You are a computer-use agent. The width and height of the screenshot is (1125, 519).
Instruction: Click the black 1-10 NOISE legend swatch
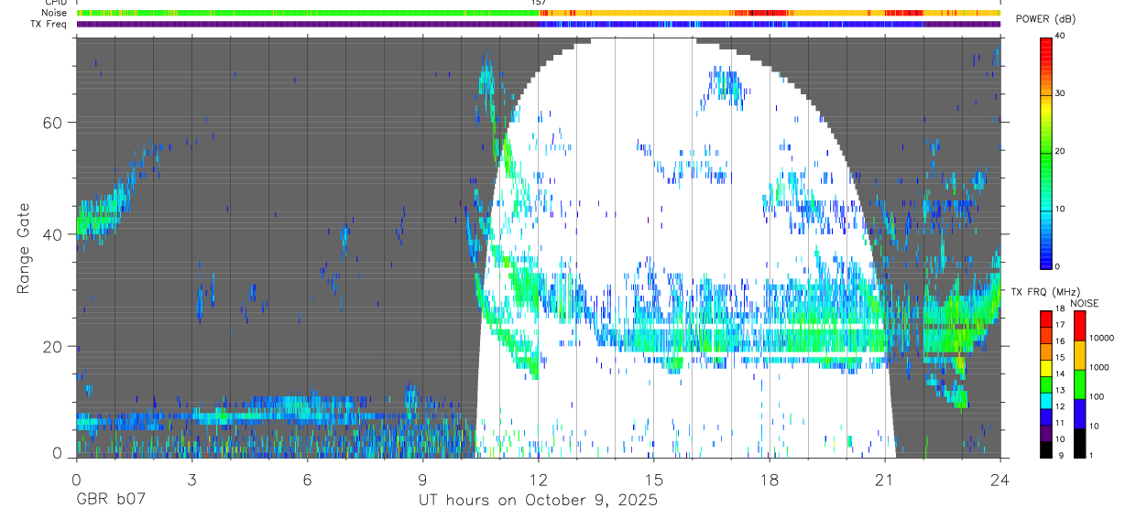click(x=1080, y=443)
